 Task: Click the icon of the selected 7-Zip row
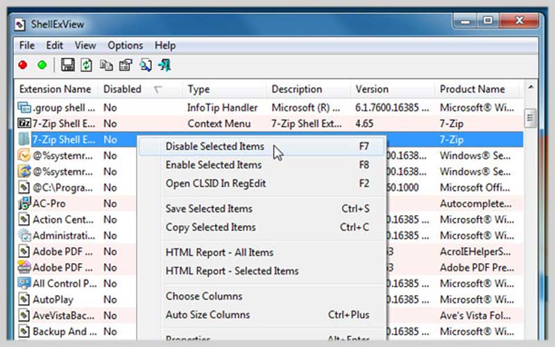[x=24, y=139]
